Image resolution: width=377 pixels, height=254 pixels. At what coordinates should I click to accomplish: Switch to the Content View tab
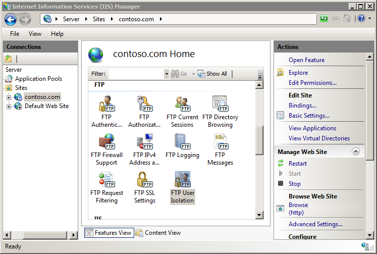pyautogui.click(x=158, y=233)
